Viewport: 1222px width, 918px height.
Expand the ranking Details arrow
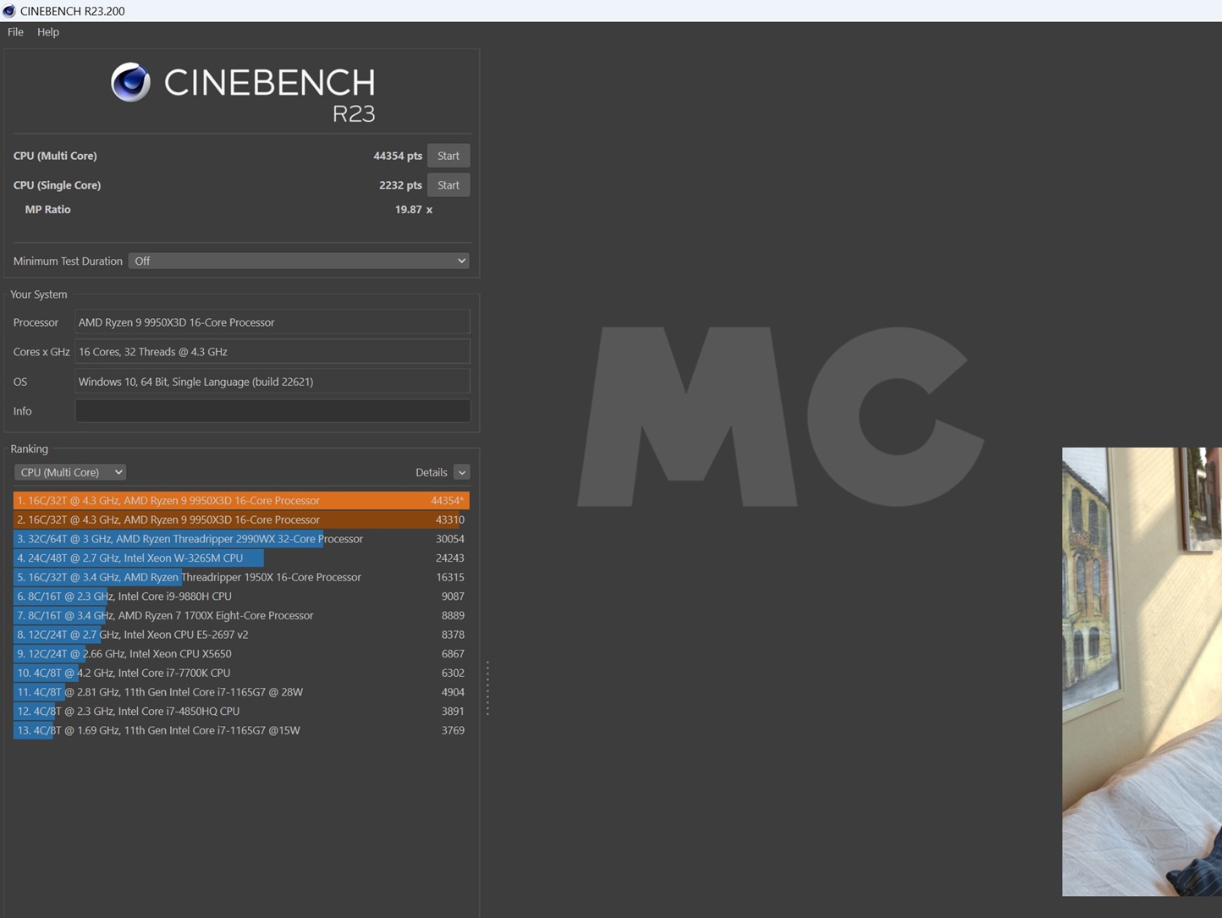coord(461,472)
